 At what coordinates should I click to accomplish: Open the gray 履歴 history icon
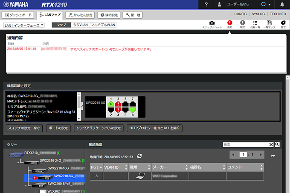243,24
